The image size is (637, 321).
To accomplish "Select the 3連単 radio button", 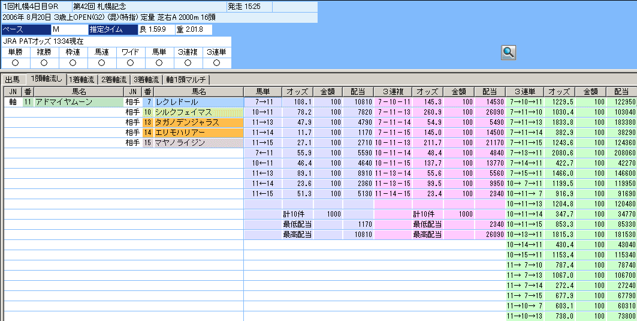I will [x=216, y=62].
